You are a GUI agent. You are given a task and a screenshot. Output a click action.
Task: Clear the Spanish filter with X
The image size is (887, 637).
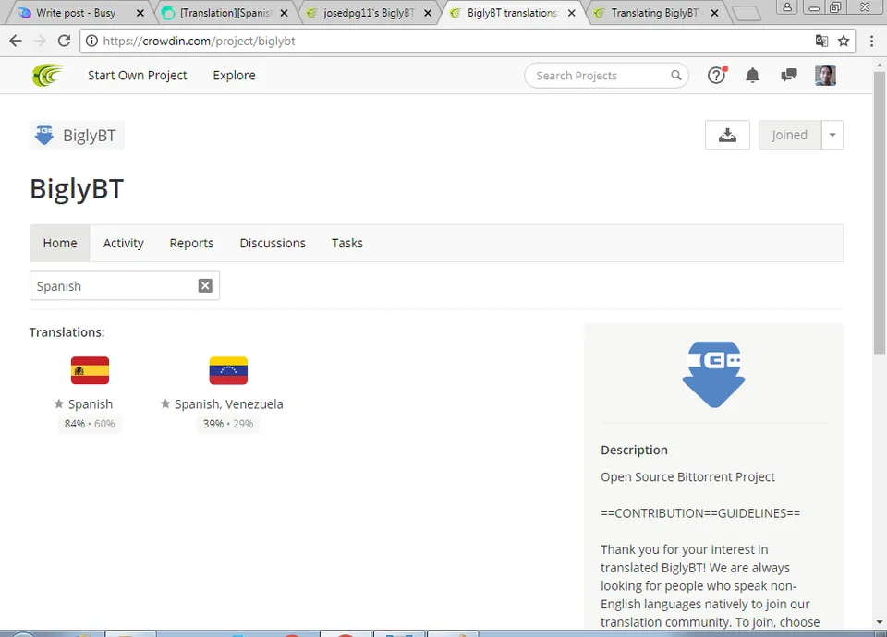point(205,286)
